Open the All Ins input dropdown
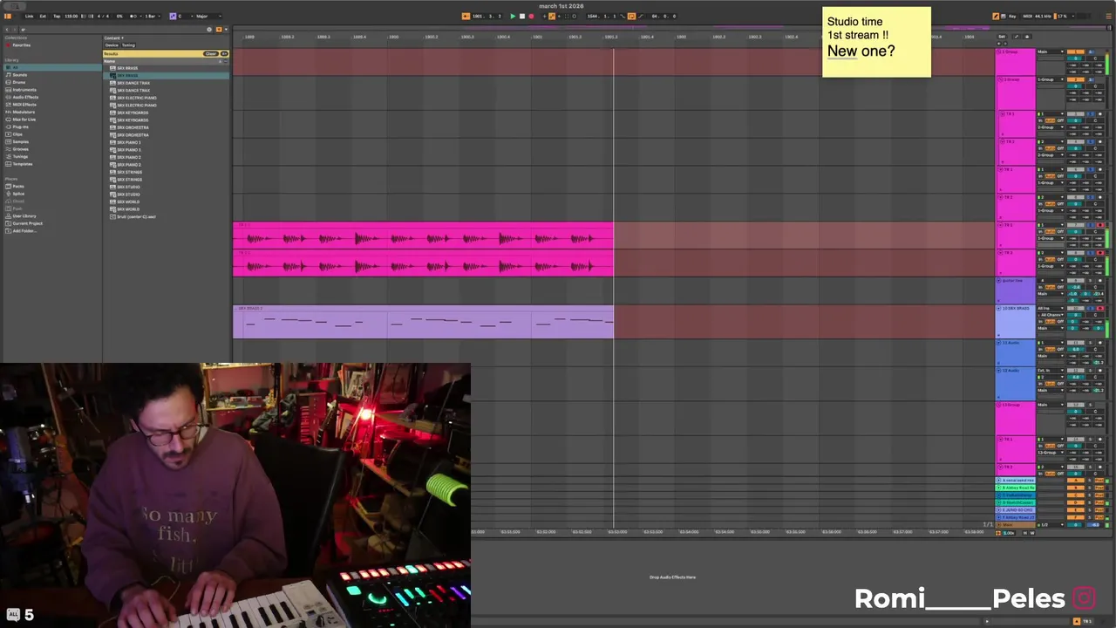 coord(1051,308)
